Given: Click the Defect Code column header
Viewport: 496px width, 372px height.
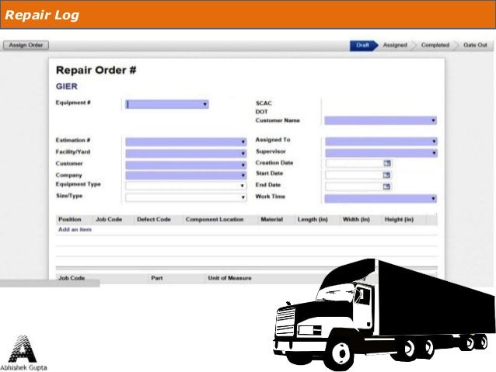Looking at the screenshot, I should coord(154,219).
